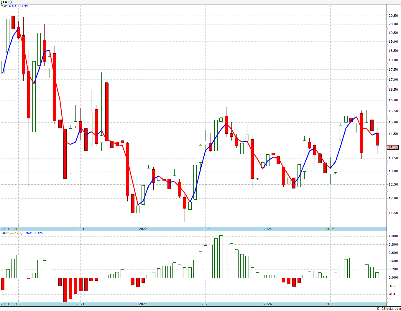Click the tallest green MACD histogram bar
Viewport: 401px width, 311px height.
click(221, 257)
